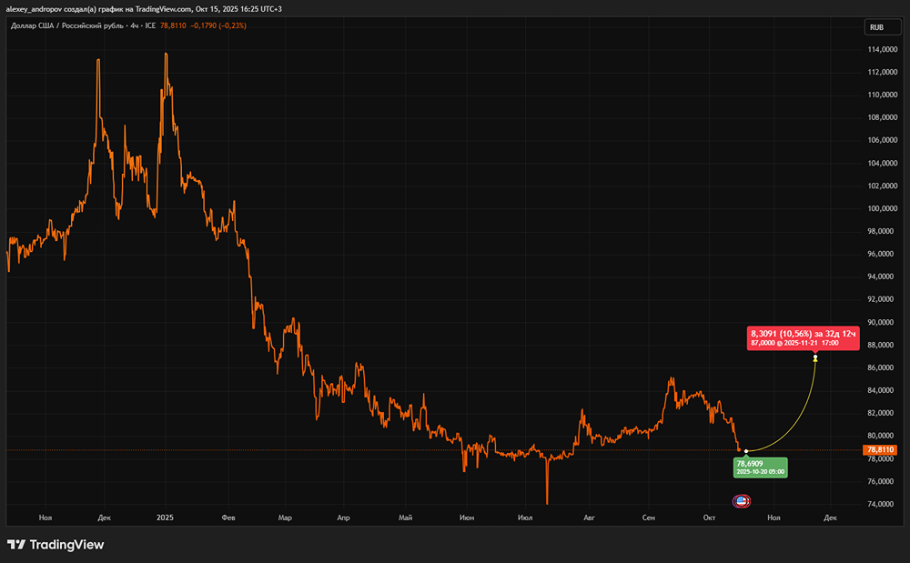Click the Фев label on time axis
910x563 pixels.
(x=228, y=518)
